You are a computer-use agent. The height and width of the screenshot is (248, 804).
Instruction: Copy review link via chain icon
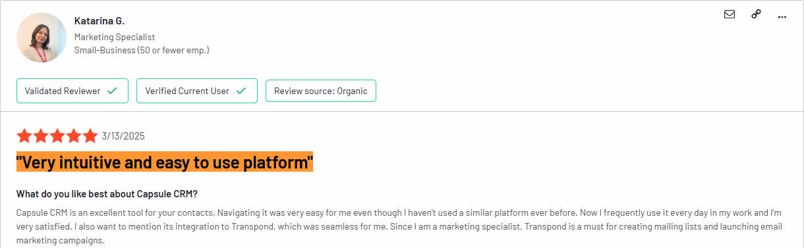pos(756,14)
